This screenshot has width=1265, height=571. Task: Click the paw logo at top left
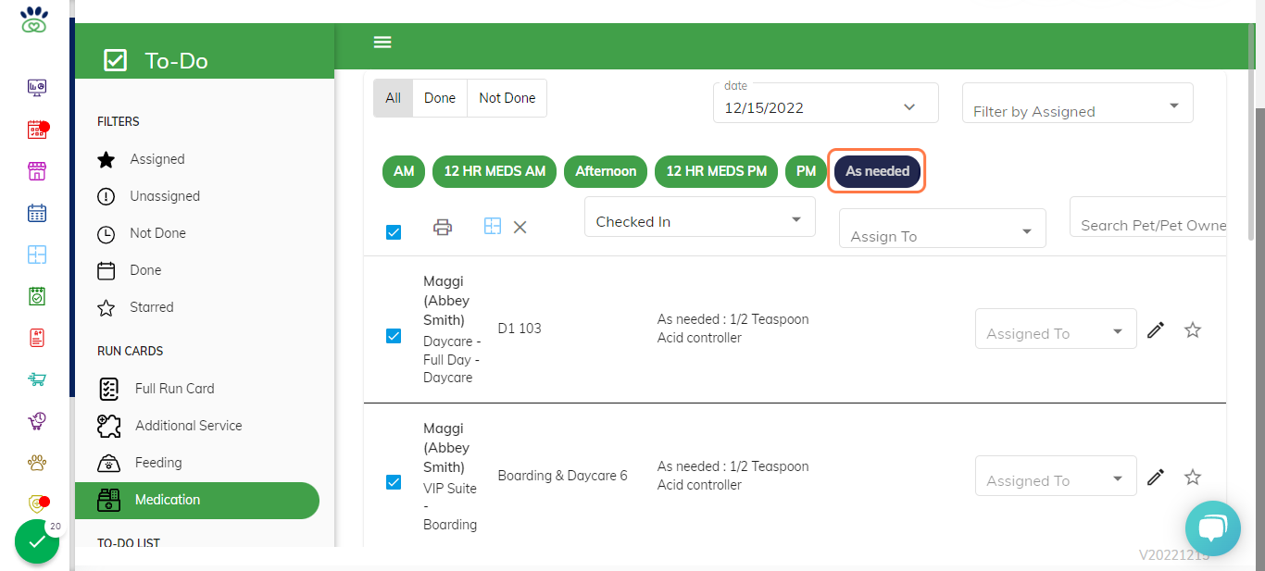tap(34, 19)
